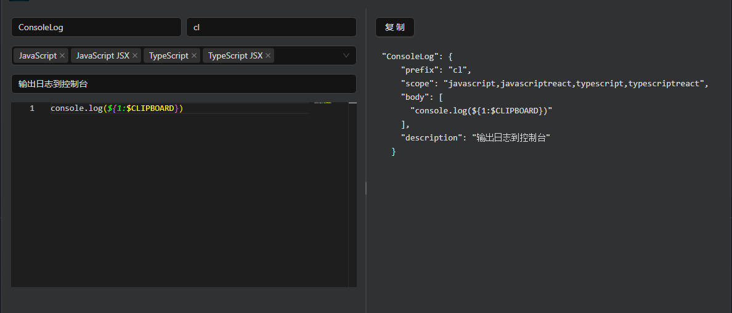Remove the TypeScript JSX tag via x icon

coord(268,55)
